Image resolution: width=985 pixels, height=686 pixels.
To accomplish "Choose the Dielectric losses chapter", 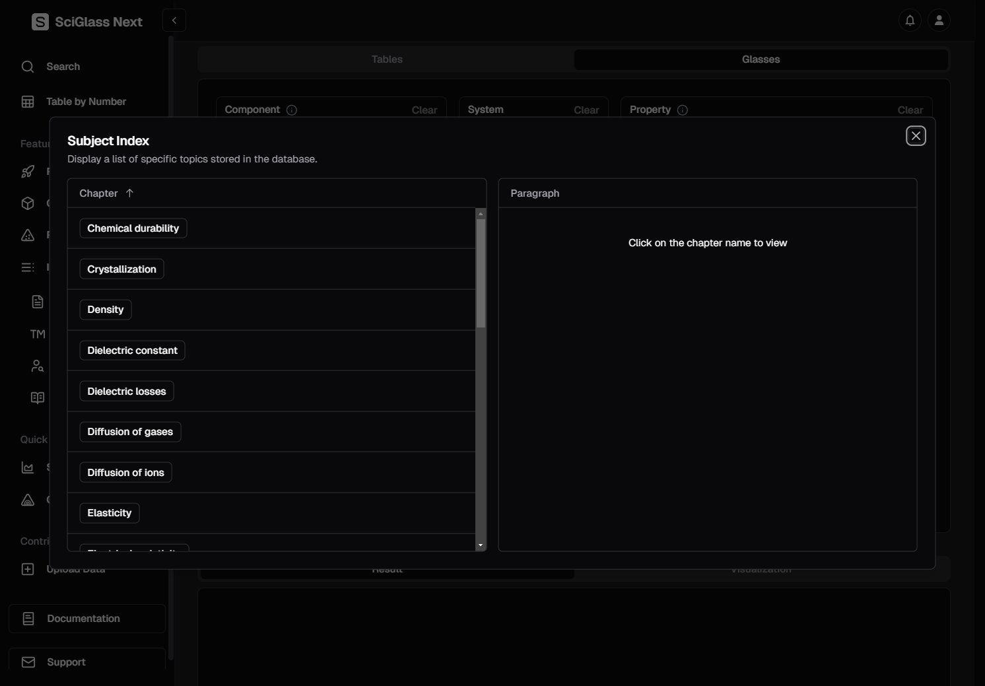I will click(127, 392).
